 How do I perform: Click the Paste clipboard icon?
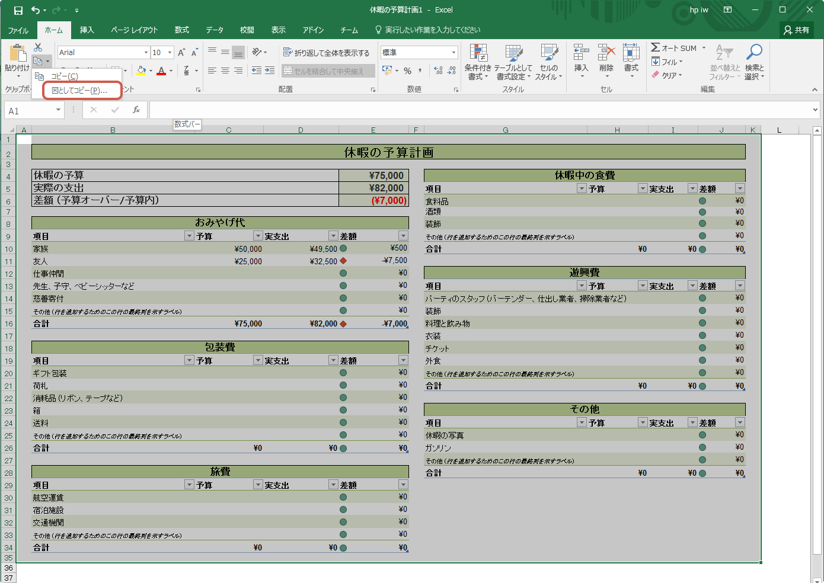tap(17, 54)
